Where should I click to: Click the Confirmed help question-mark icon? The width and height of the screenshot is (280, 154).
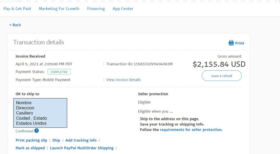point(37,131)
